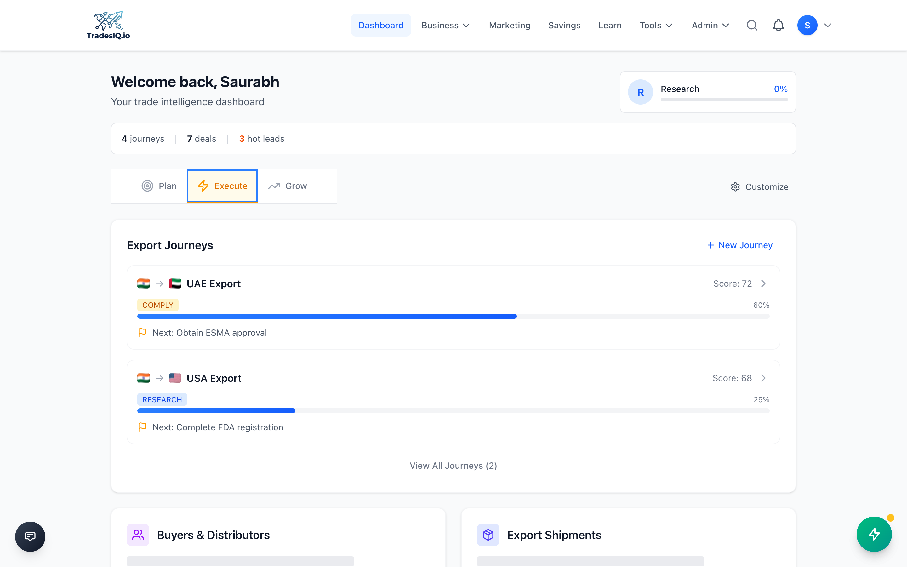Switch to the Execute tab
This screenshot has height=567, width=907.
point(222,186)
